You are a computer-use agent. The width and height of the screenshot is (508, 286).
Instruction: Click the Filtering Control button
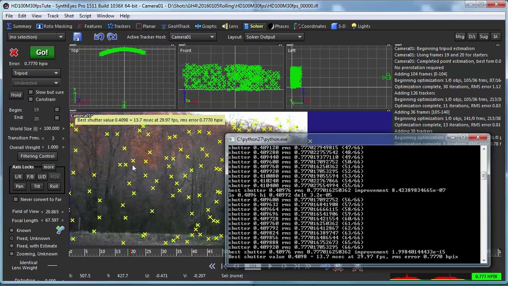tap(37, 156)
